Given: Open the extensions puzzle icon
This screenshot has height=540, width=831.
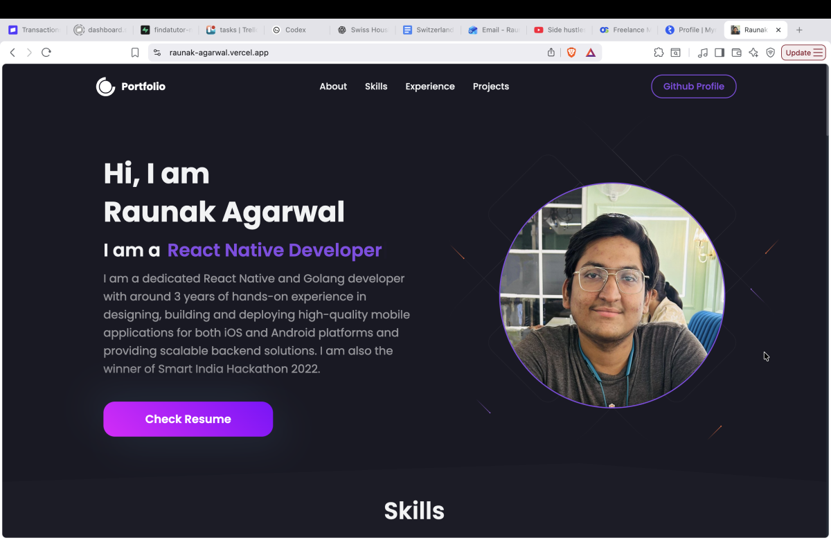Looking at the screenshot, I should 659,53.
